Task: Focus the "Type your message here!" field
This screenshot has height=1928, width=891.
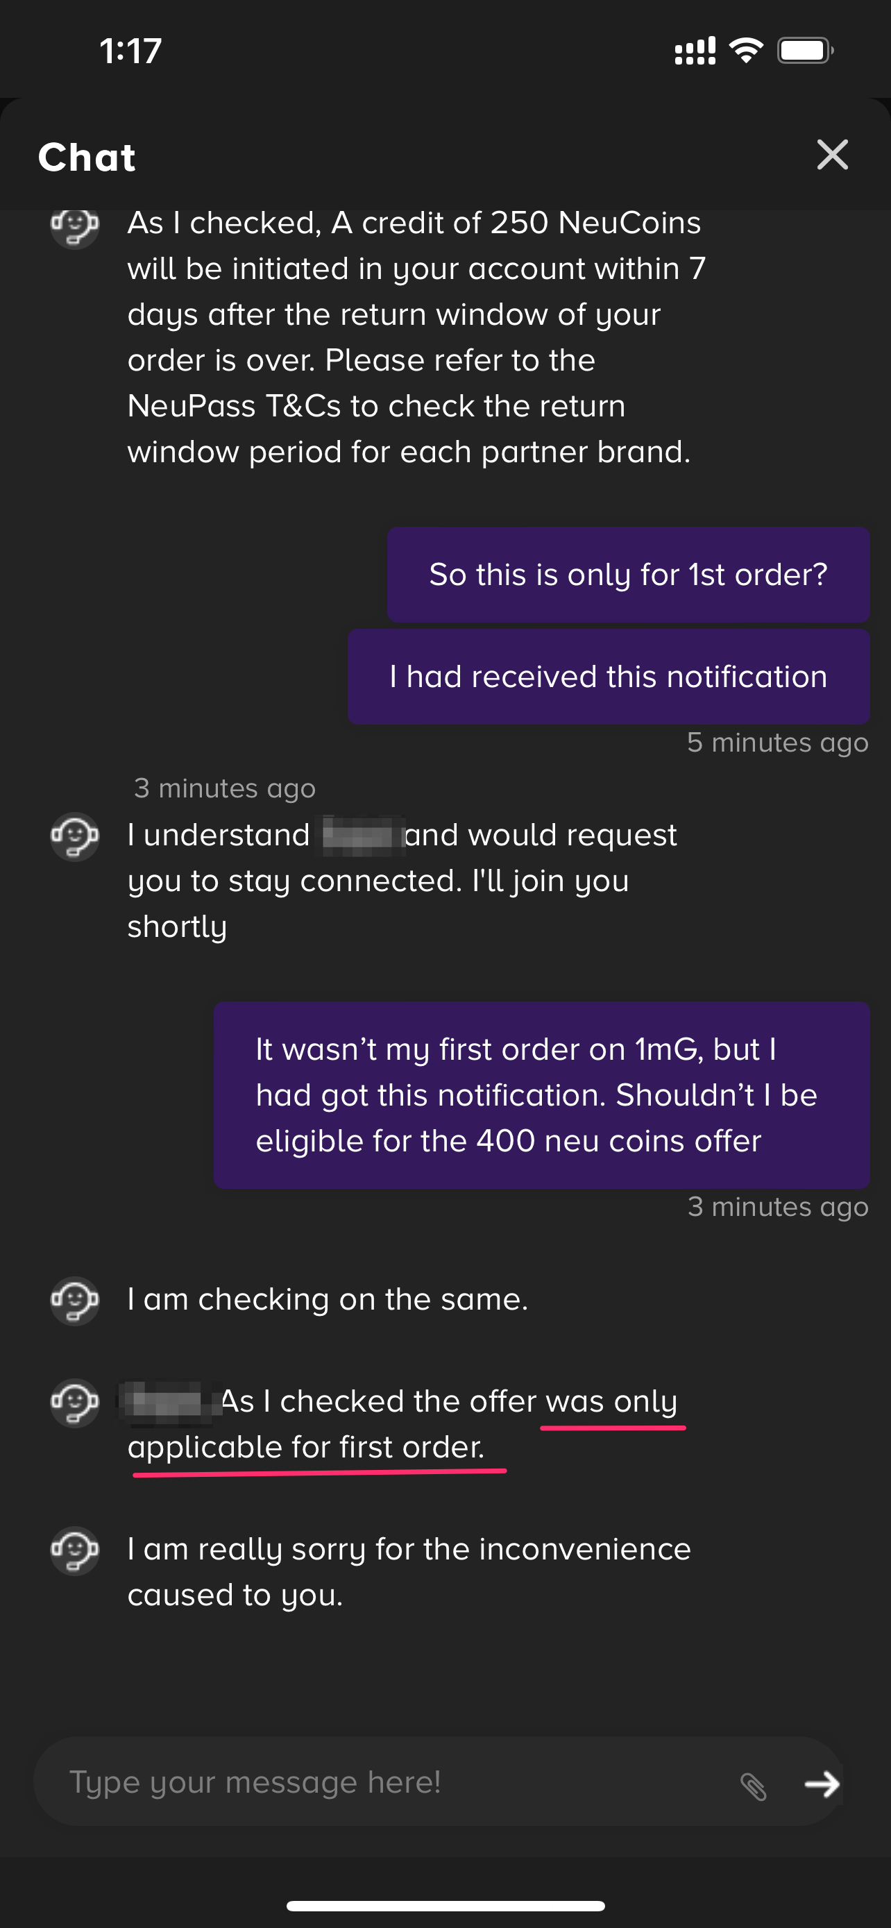Action: [389, 1782]
